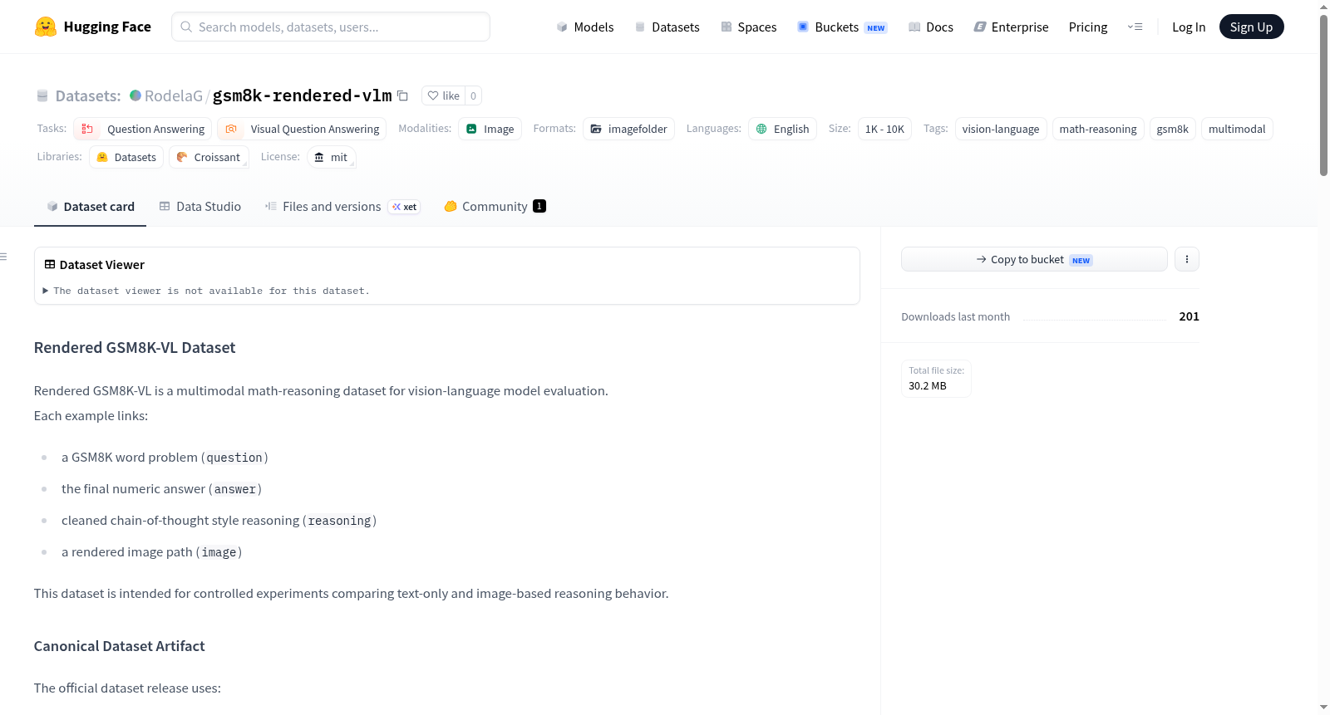Viewport: 1330px width, 715px height.
Task: Click the Rendered GSM8K-VL Dataset heading
Action: point(135,348)
